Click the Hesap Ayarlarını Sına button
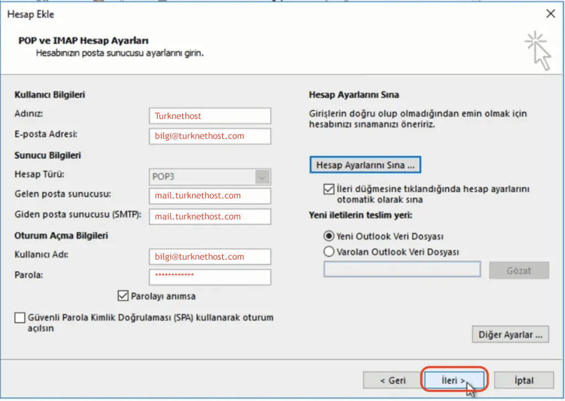 click(365, 165)
